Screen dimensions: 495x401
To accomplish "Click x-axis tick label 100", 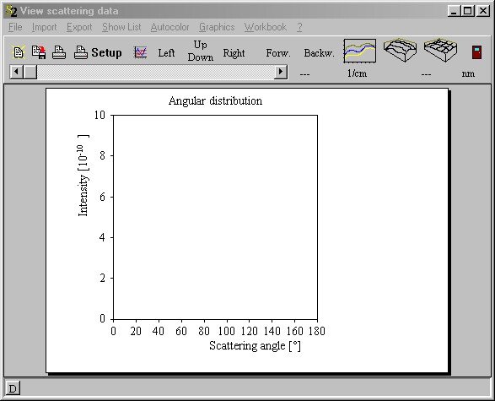I will [x=226, y=331].
